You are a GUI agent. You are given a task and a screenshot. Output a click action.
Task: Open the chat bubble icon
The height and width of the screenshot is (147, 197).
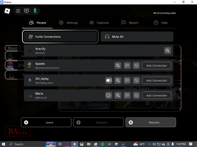26,11
